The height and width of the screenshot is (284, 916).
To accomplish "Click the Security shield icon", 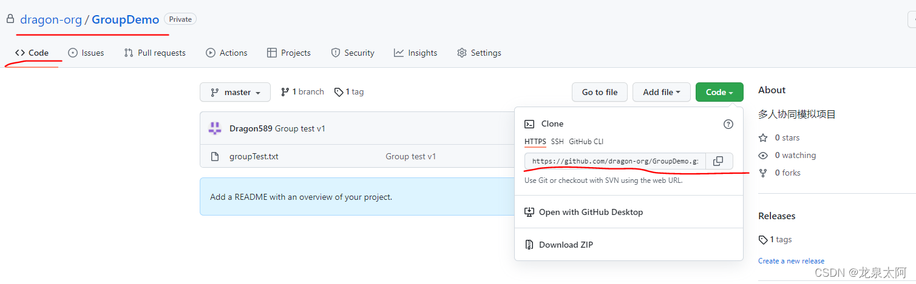I will (336, 53).
